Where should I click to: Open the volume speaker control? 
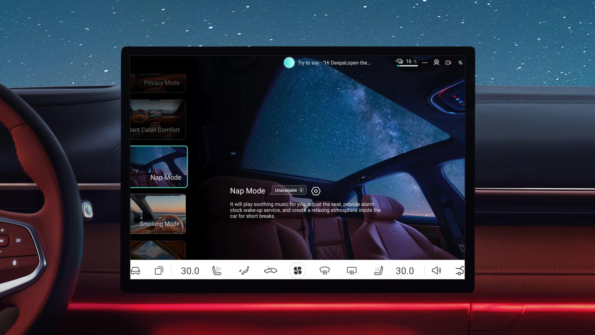click(436, 271)
